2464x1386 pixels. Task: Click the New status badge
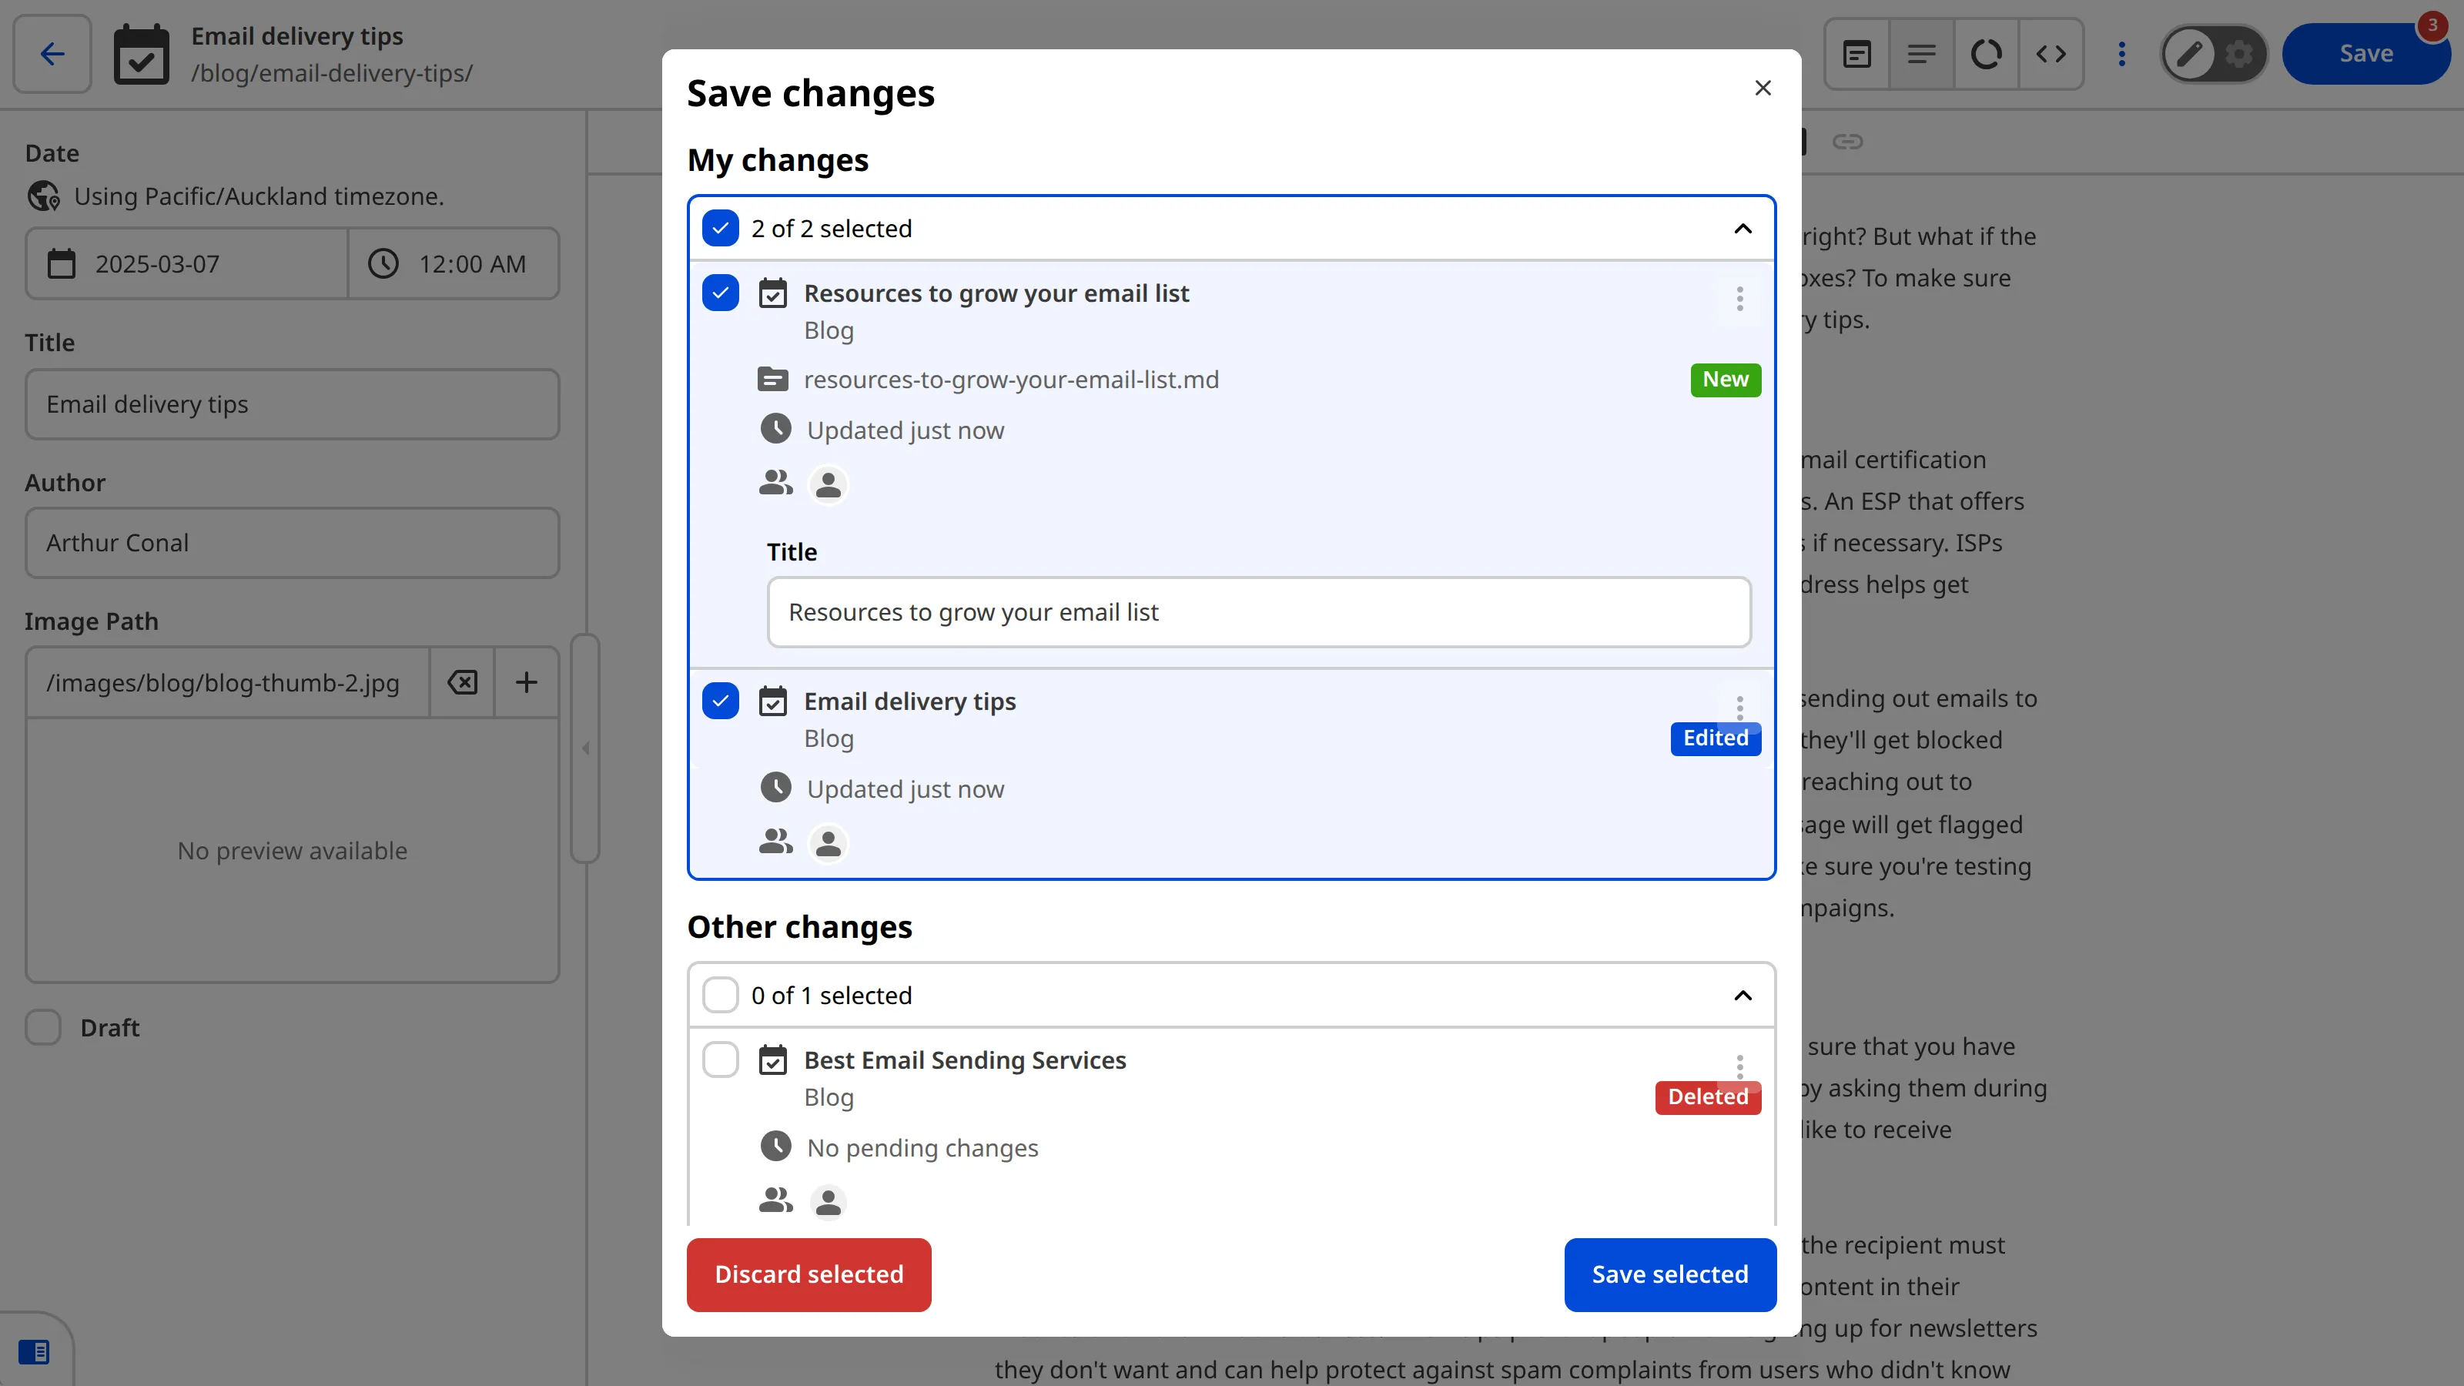click(1726, 380)
